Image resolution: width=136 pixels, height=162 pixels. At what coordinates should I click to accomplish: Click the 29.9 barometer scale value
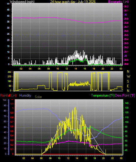pyautogui.click(x=126, y=19)
